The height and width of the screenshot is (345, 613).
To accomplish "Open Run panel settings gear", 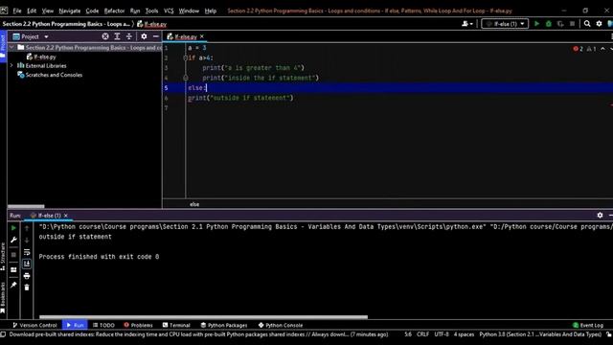I will pyautogui.click(x=601, y=215).
